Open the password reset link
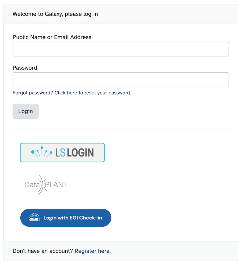 pyautogui.click(x=92, y=93)
